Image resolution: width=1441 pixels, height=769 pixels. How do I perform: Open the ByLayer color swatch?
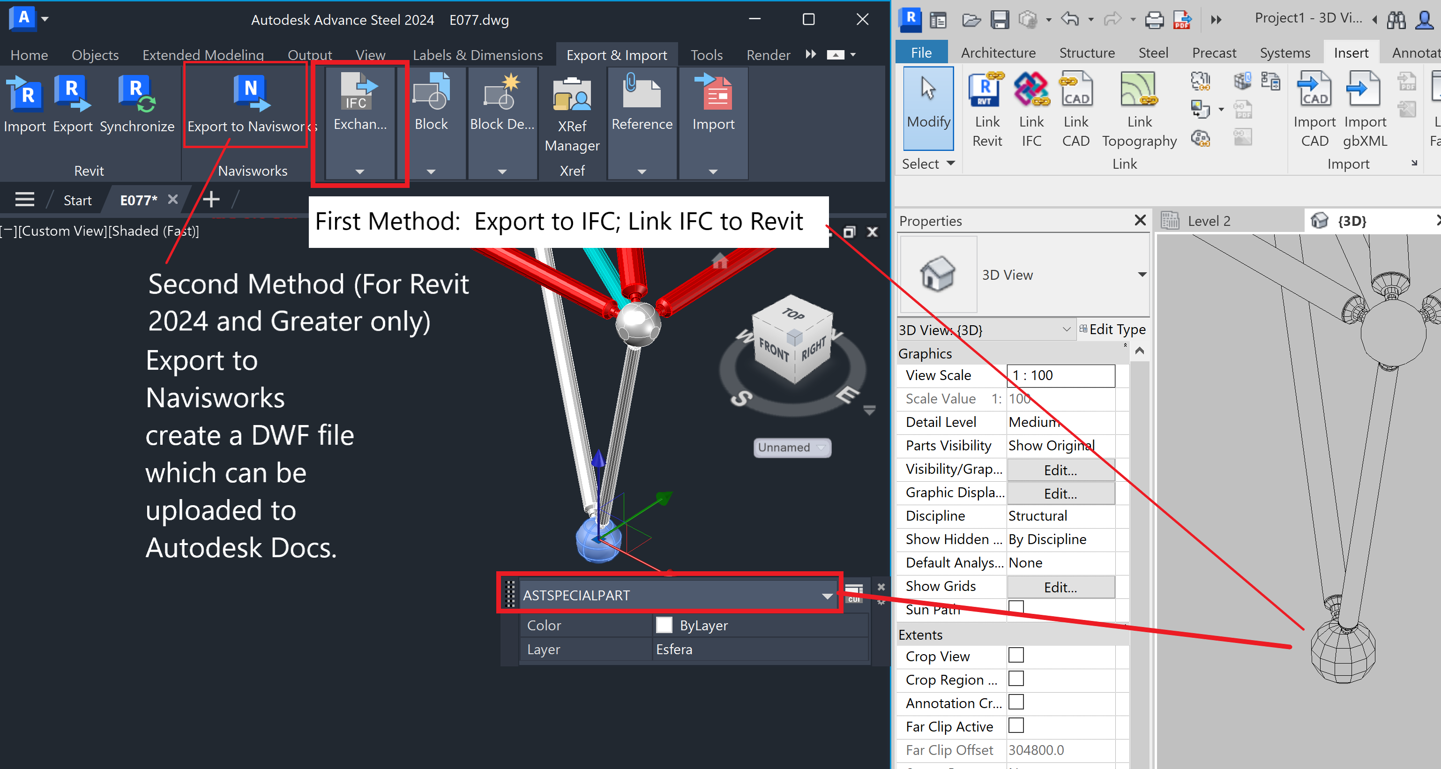[664, 625]
